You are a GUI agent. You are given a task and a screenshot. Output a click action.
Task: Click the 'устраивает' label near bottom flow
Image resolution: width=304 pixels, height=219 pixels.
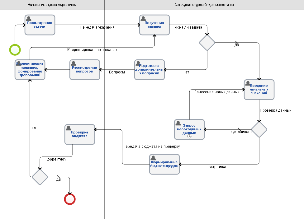click(x=219, y=167)
